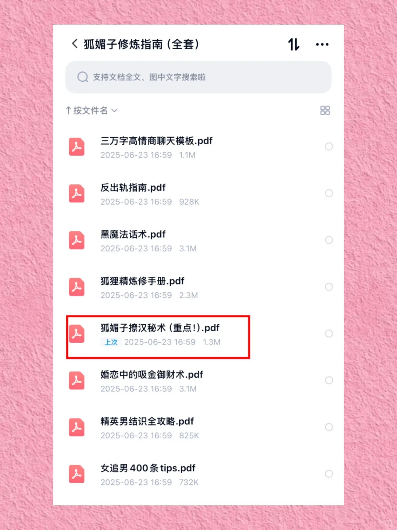Expand the 按文件名 sort dropdown
This screenshot has width=397, height=530.
click(x=92, y=110)
